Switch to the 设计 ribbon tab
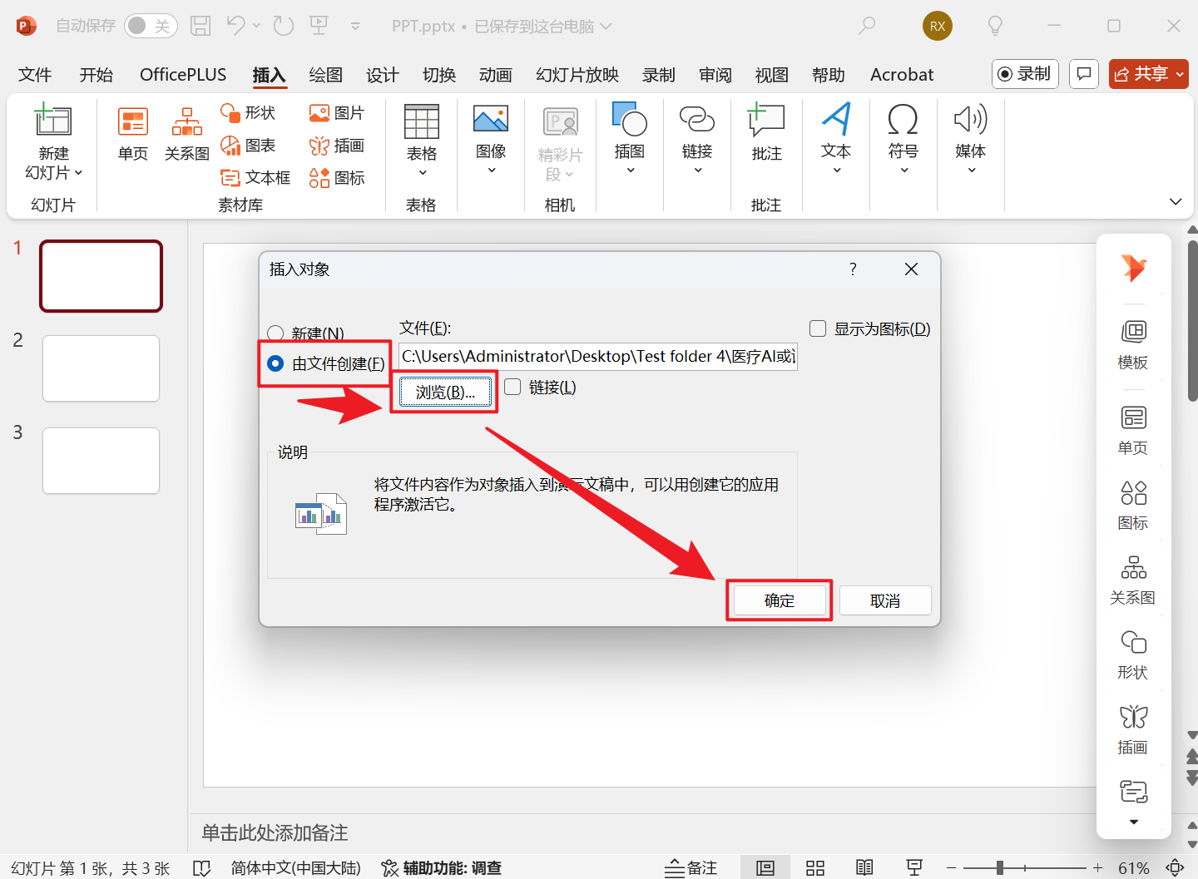The image size is (1198, 879). [382, 74]
